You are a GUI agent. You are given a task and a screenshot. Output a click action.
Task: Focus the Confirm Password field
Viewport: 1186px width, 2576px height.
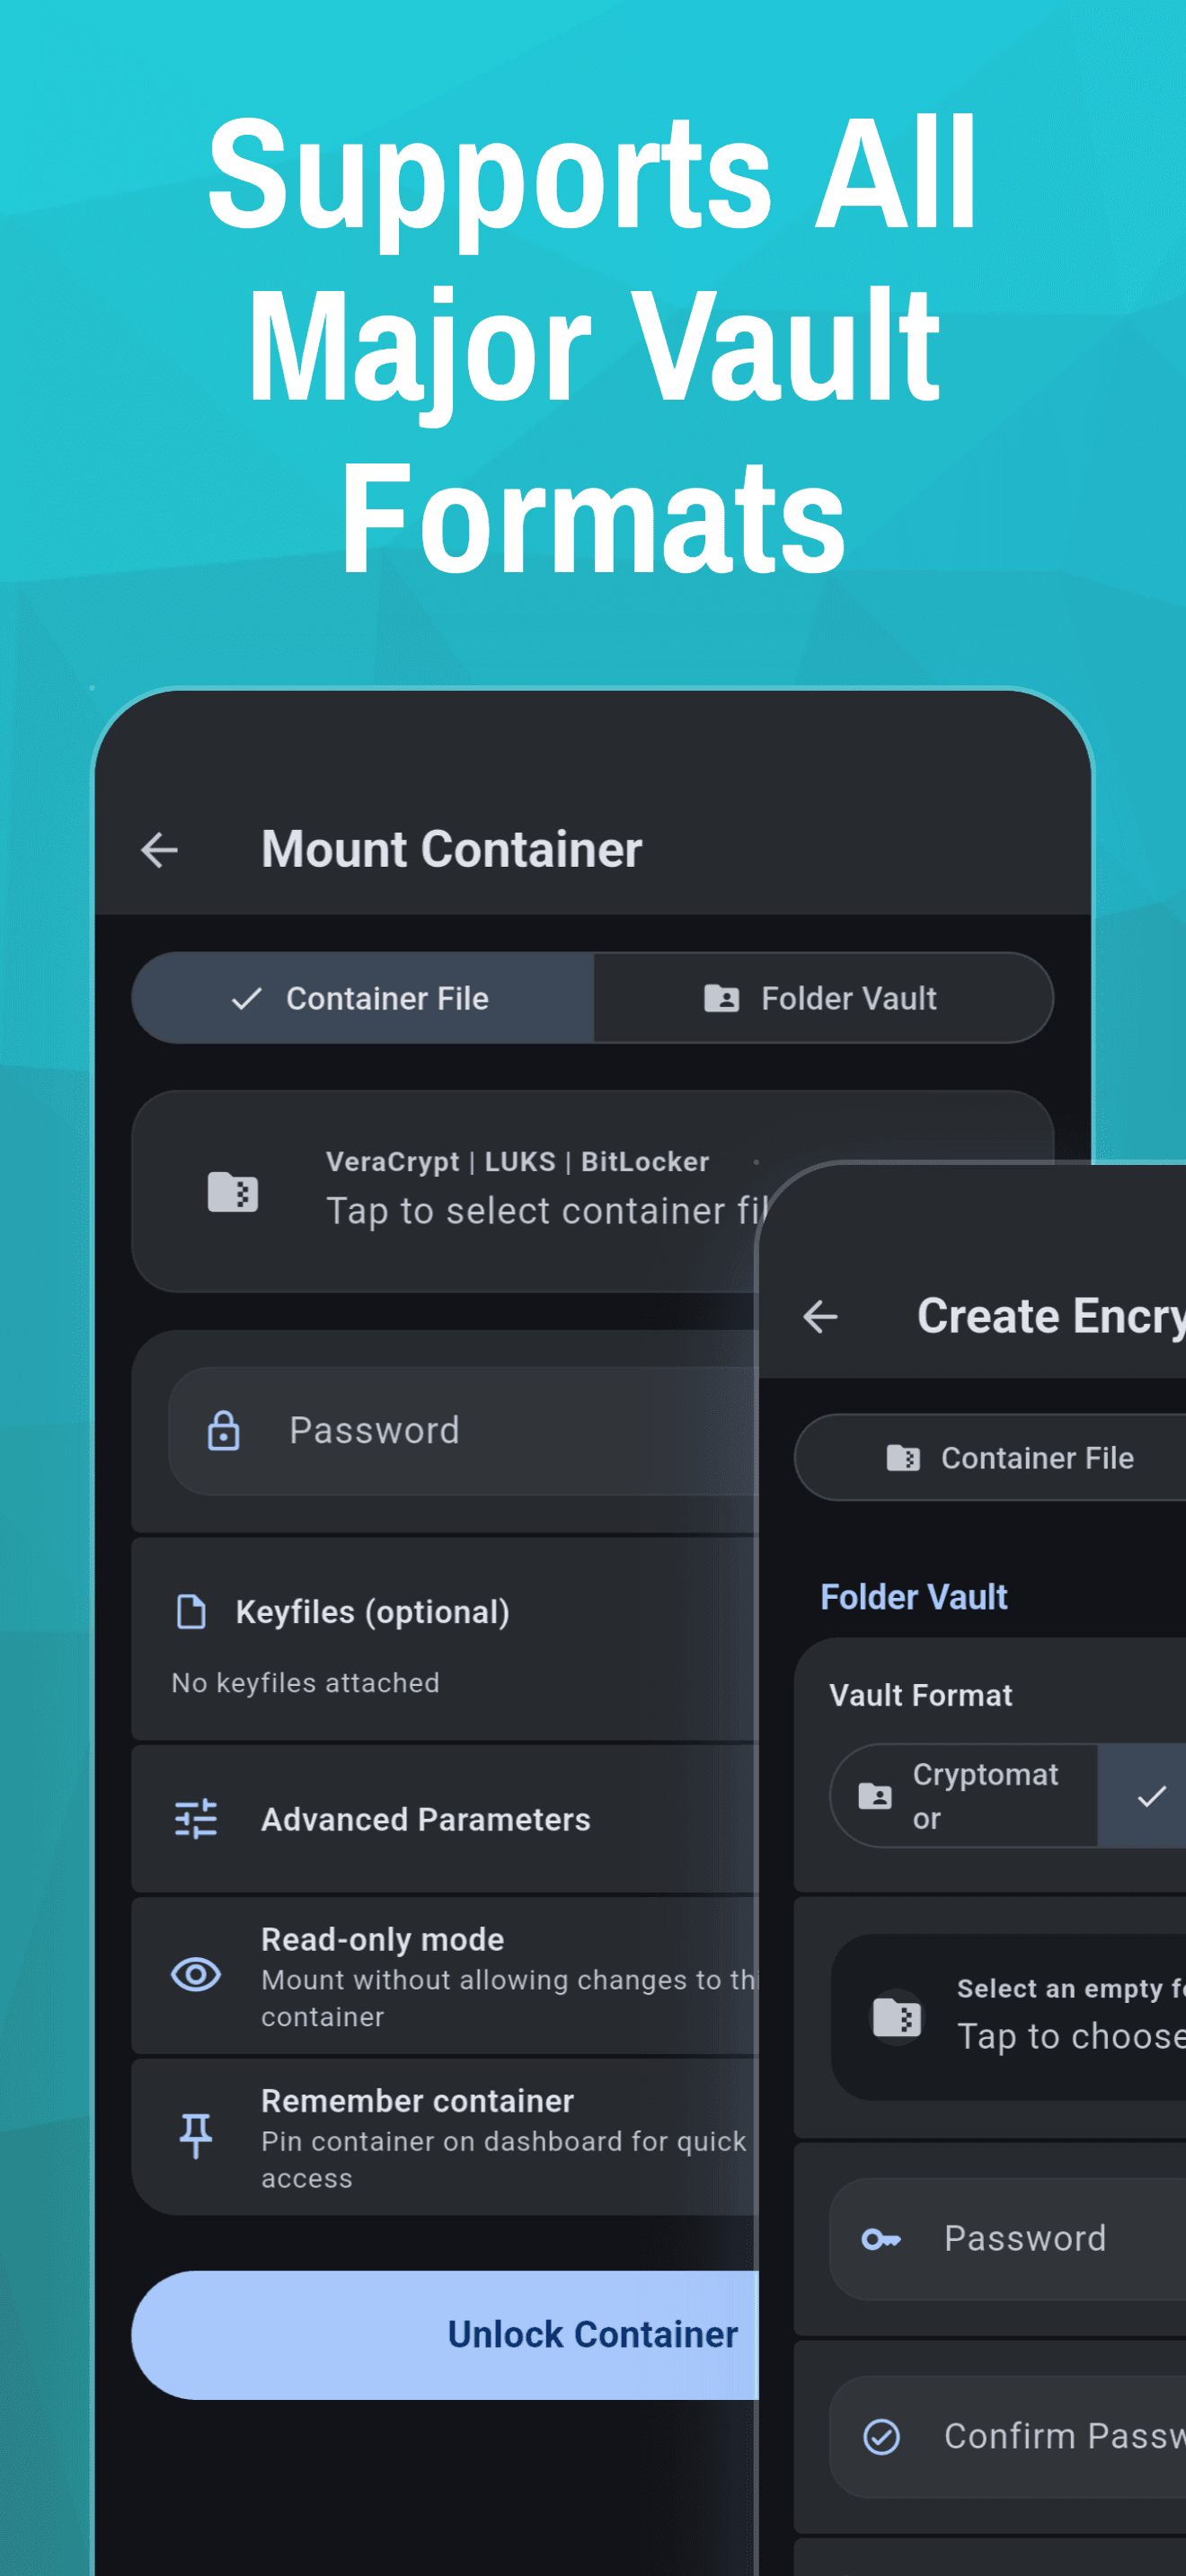[1008, 2437]
